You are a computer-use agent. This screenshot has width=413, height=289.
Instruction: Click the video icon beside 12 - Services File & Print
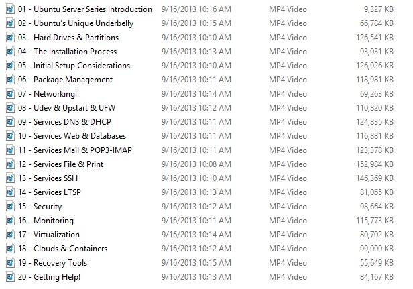tap(10, 164)
